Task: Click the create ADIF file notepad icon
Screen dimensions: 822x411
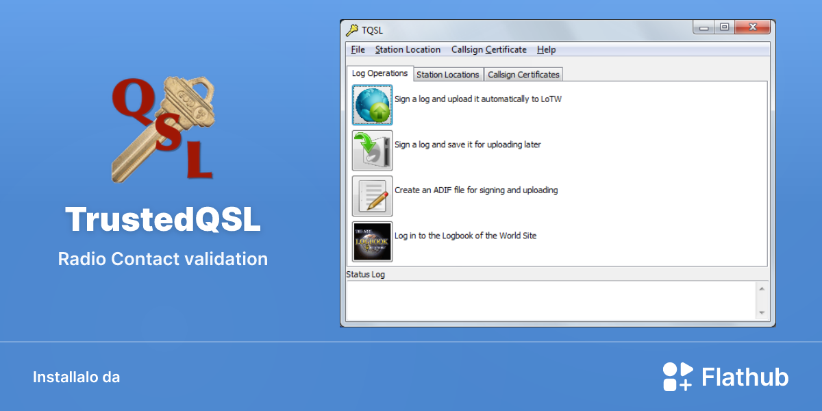Action: point(373,196)
